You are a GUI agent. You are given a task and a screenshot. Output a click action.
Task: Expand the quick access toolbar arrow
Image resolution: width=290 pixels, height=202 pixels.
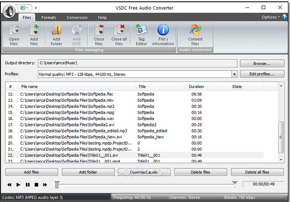pos(36,8)
